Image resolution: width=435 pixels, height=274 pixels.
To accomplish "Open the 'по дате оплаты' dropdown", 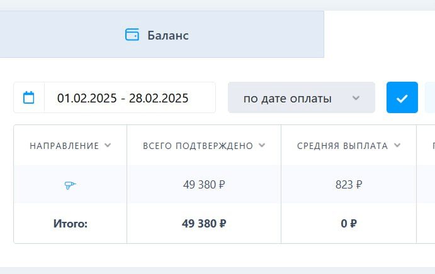I will click(302, 97).
